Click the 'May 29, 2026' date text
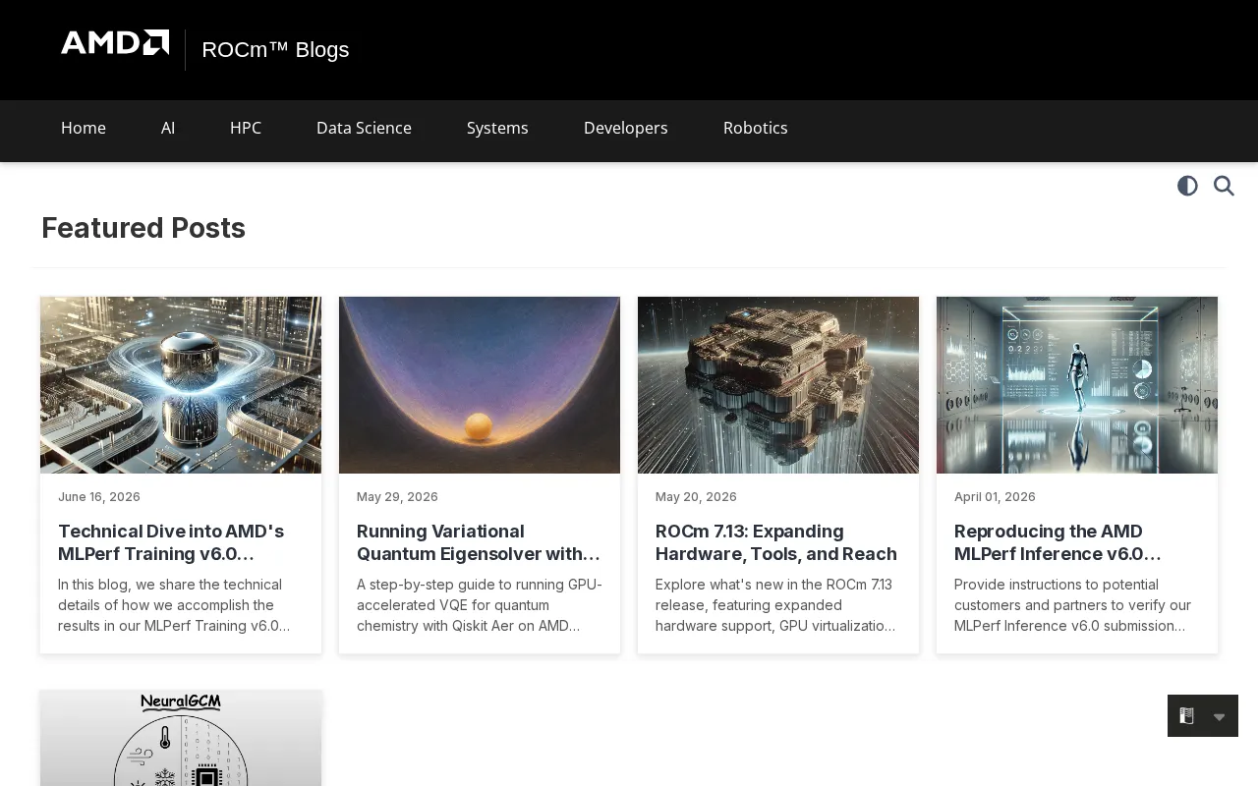1258x786 pixels. [397, 497]
